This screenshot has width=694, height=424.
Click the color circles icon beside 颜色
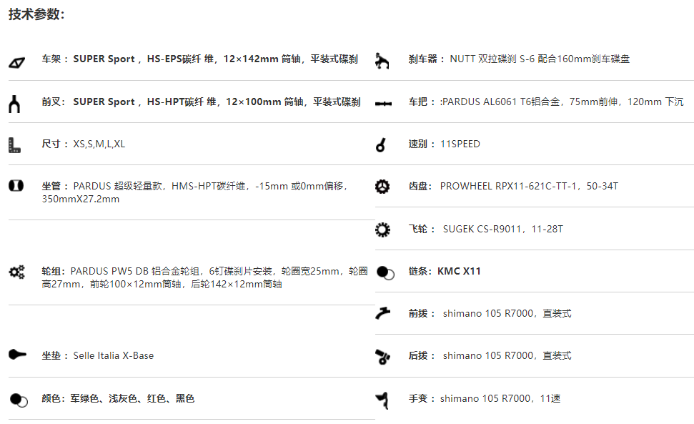coord(18,400)
